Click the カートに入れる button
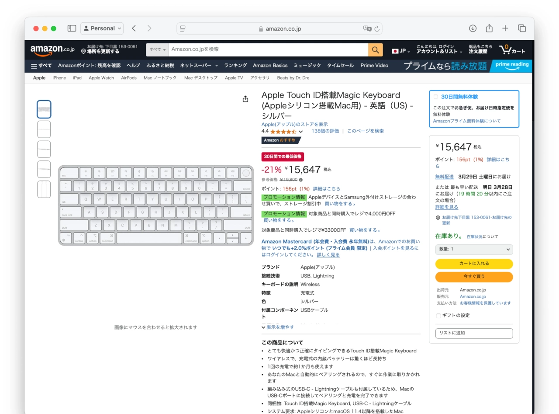559x414 pixels. [x=474, y=264]
